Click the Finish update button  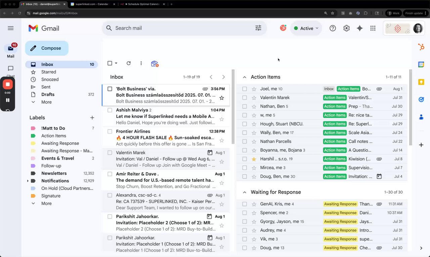point(416,13)
